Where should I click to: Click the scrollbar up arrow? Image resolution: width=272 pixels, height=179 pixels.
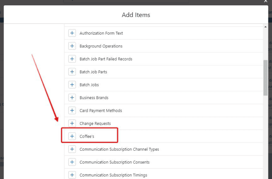tap(265, 27)
